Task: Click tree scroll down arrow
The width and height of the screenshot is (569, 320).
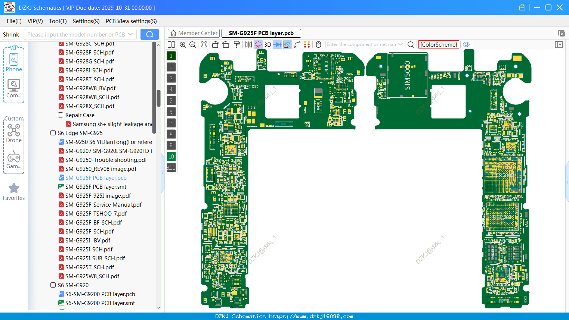Action: 158,308
